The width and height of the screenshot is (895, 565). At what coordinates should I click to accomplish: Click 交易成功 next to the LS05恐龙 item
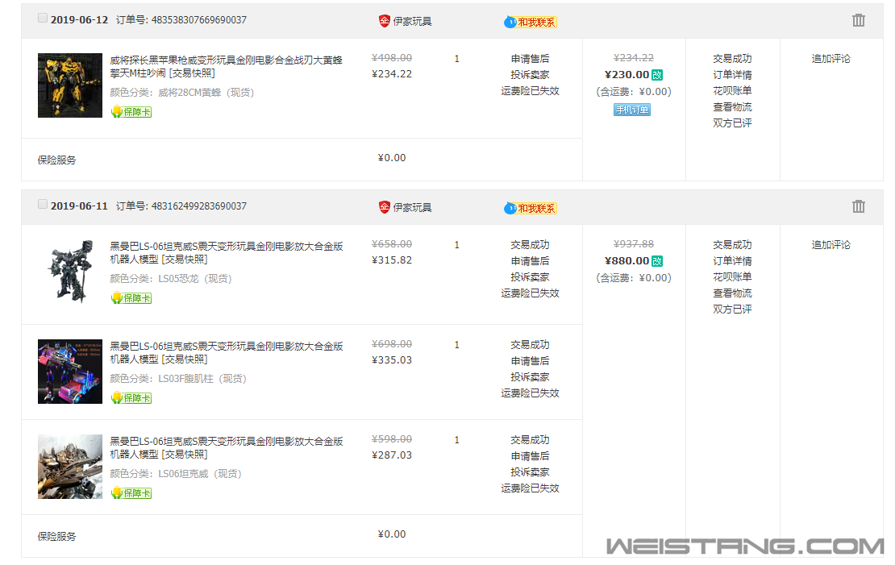[530, 244]
